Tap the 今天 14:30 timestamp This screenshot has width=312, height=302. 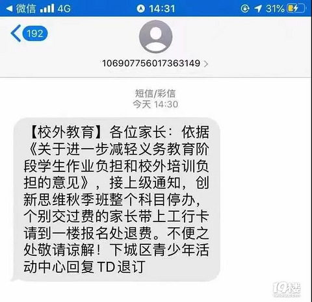coord(155,105)
